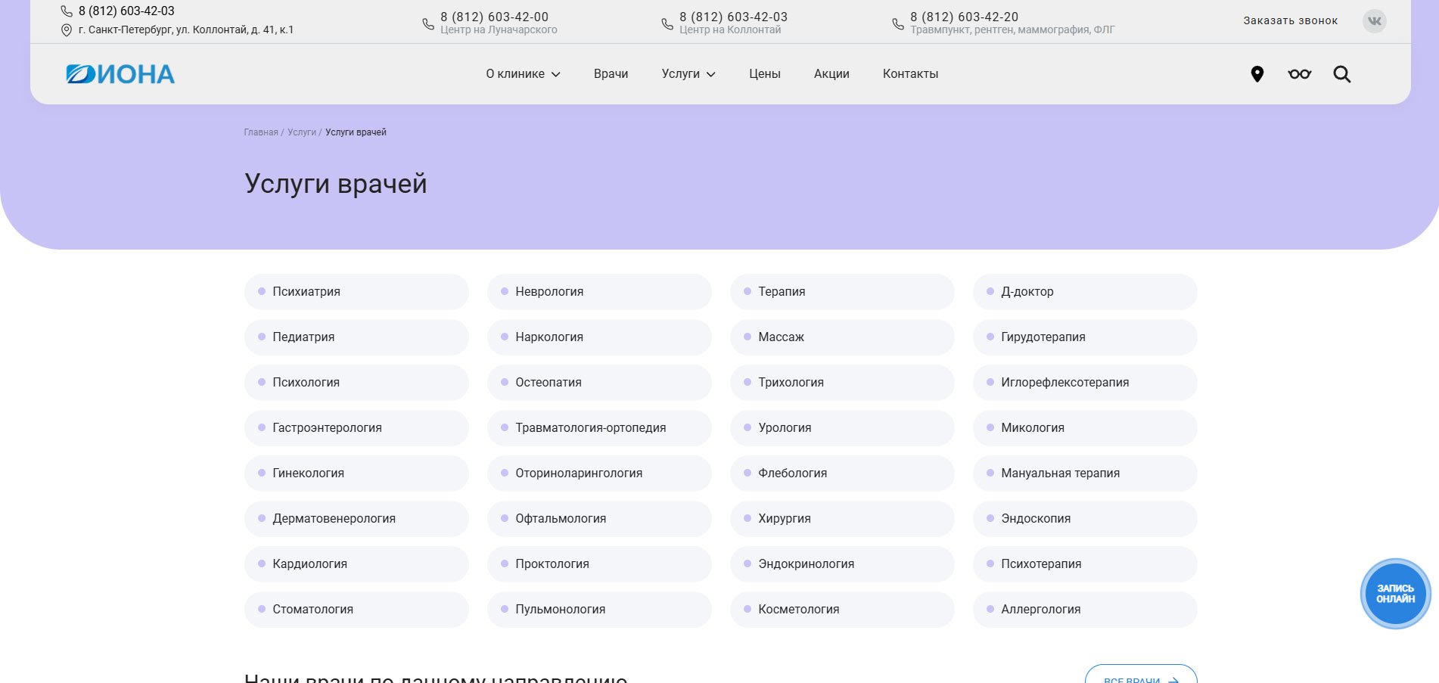Click the Травмпункт phone number 603-42-20
The height and width of the screenshot is (683, 1439).
click(964, 17)
